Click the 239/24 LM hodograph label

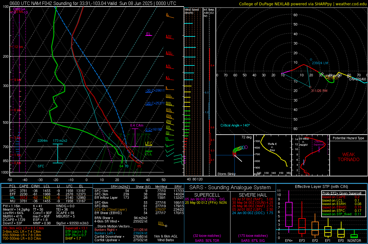[x=320, y=63]
